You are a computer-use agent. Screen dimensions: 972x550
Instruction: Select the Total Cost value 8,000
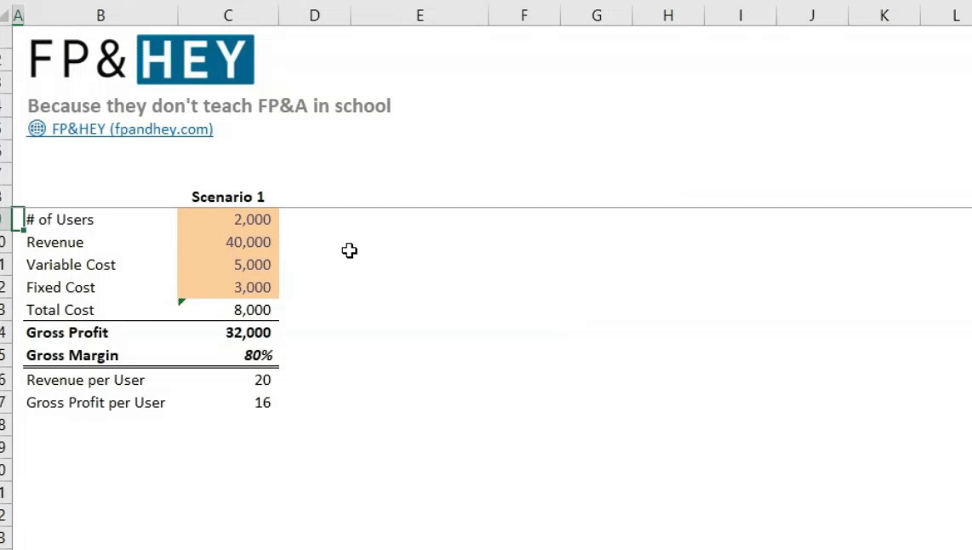pos(227,309)
